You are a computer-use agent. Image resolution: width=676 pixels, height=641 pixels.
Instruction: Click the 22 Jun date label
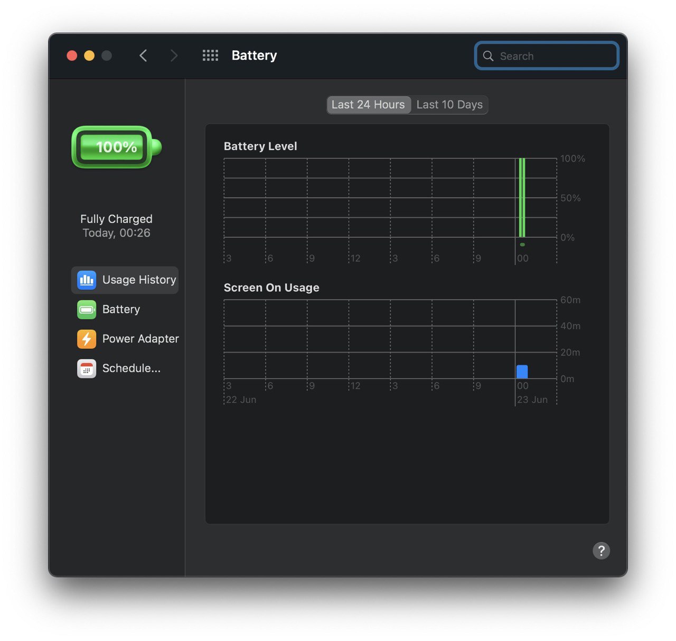coord(241,400)
